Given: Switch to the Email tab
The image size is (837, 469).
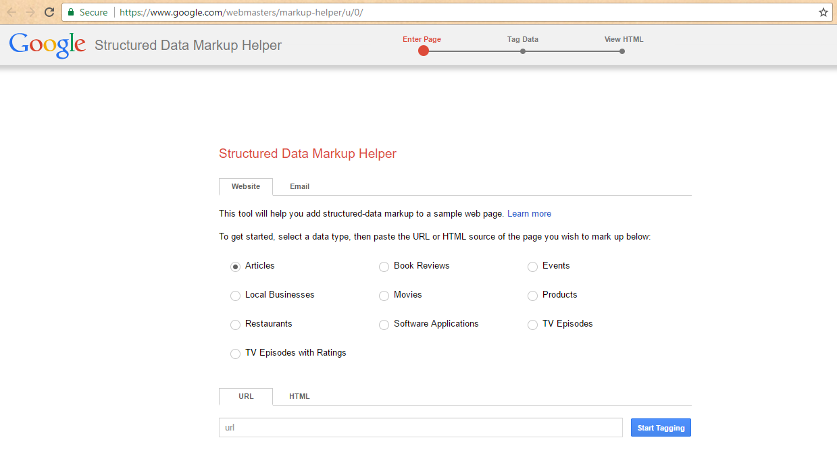Looking at the screenshot, I should 299,187.
